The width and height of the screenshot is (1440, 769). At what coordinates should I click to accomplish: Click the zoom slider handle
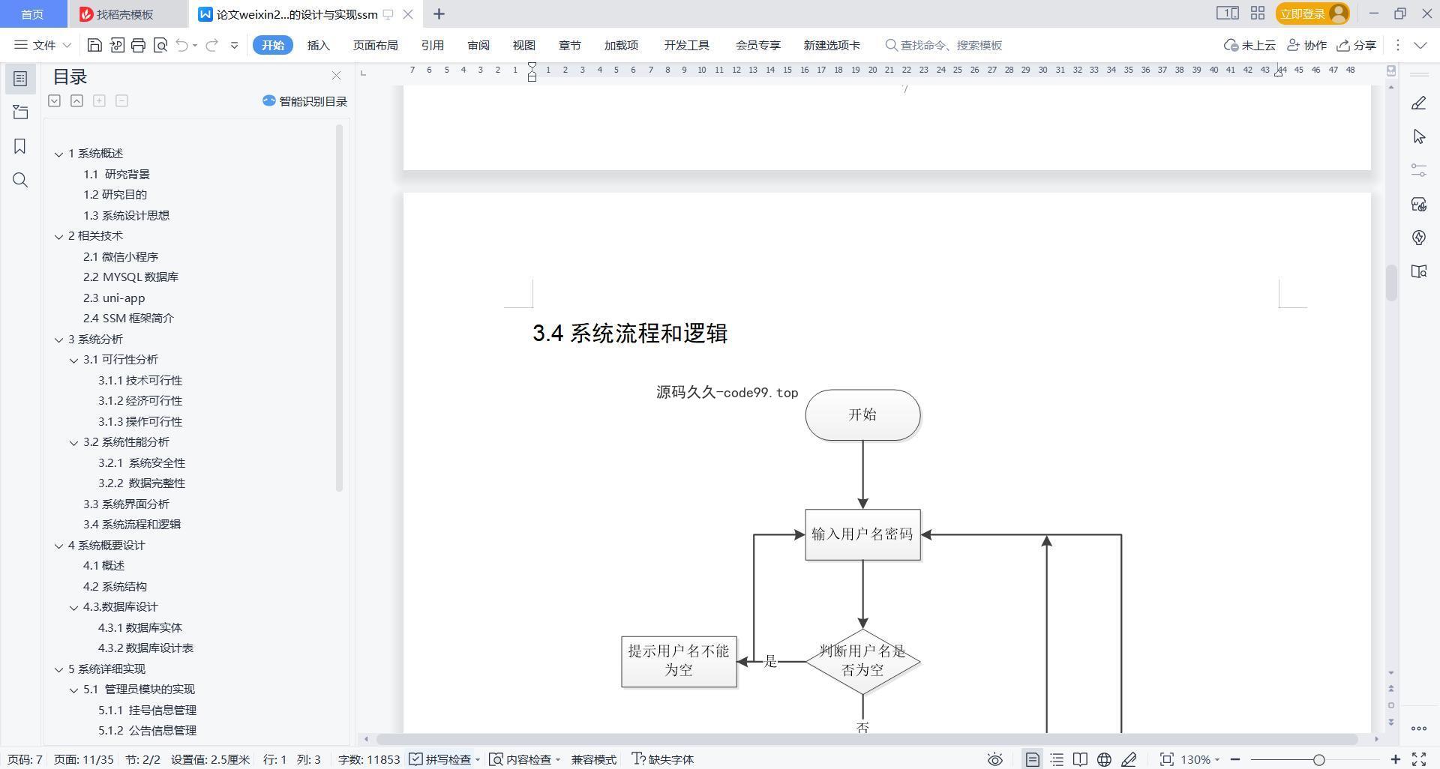point(1318,759)
